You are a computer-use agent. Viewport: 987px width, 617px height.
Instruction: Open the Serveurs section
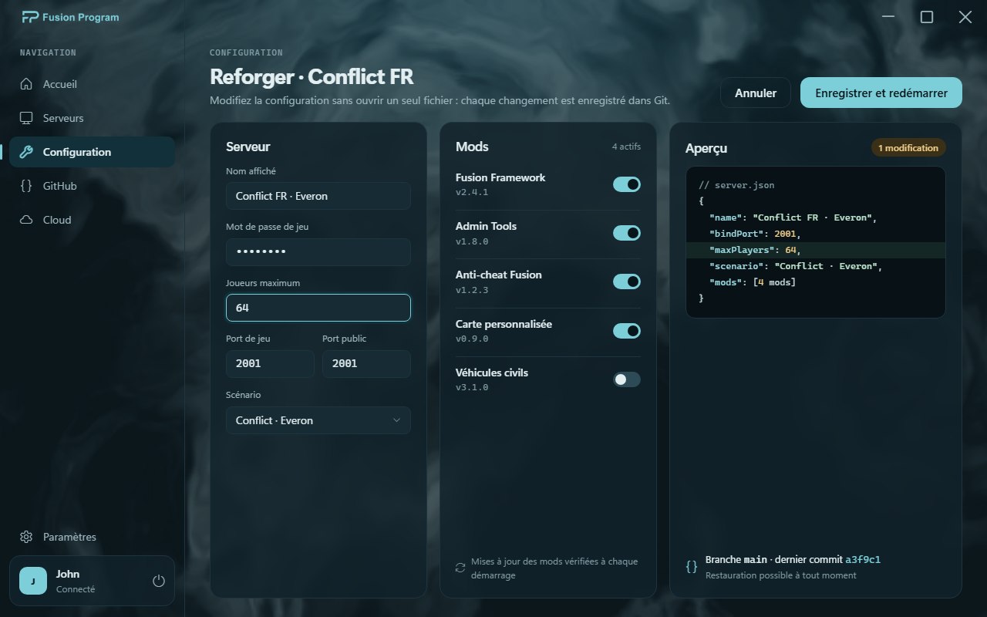[x=92, y=118]
